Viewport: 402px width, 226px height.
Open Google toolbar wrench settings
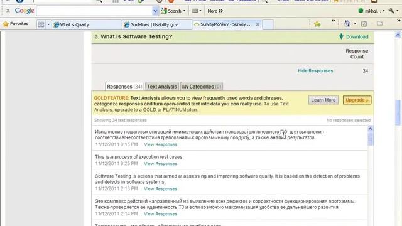click(x=391, y=11)
